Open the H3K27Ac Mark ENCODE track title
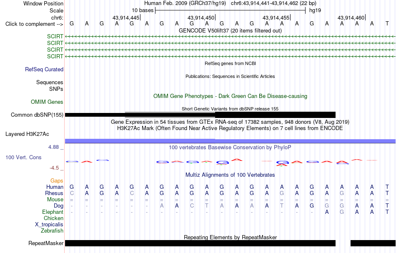Viewport: 396px width, 253px height. [230, 128]
